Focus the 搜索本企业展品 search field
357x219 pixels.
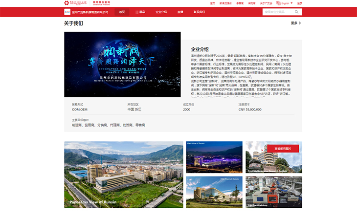[x=278, y=12]
